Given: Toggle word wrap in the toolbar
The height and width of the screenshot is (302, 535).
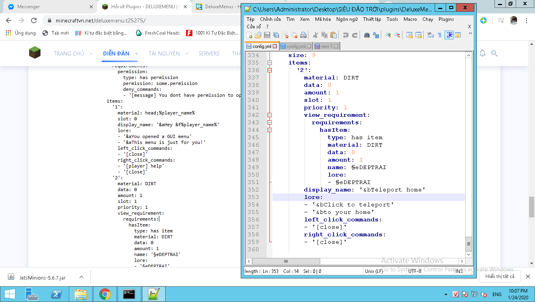Looking at the screenshot, I should pos(431,35).
